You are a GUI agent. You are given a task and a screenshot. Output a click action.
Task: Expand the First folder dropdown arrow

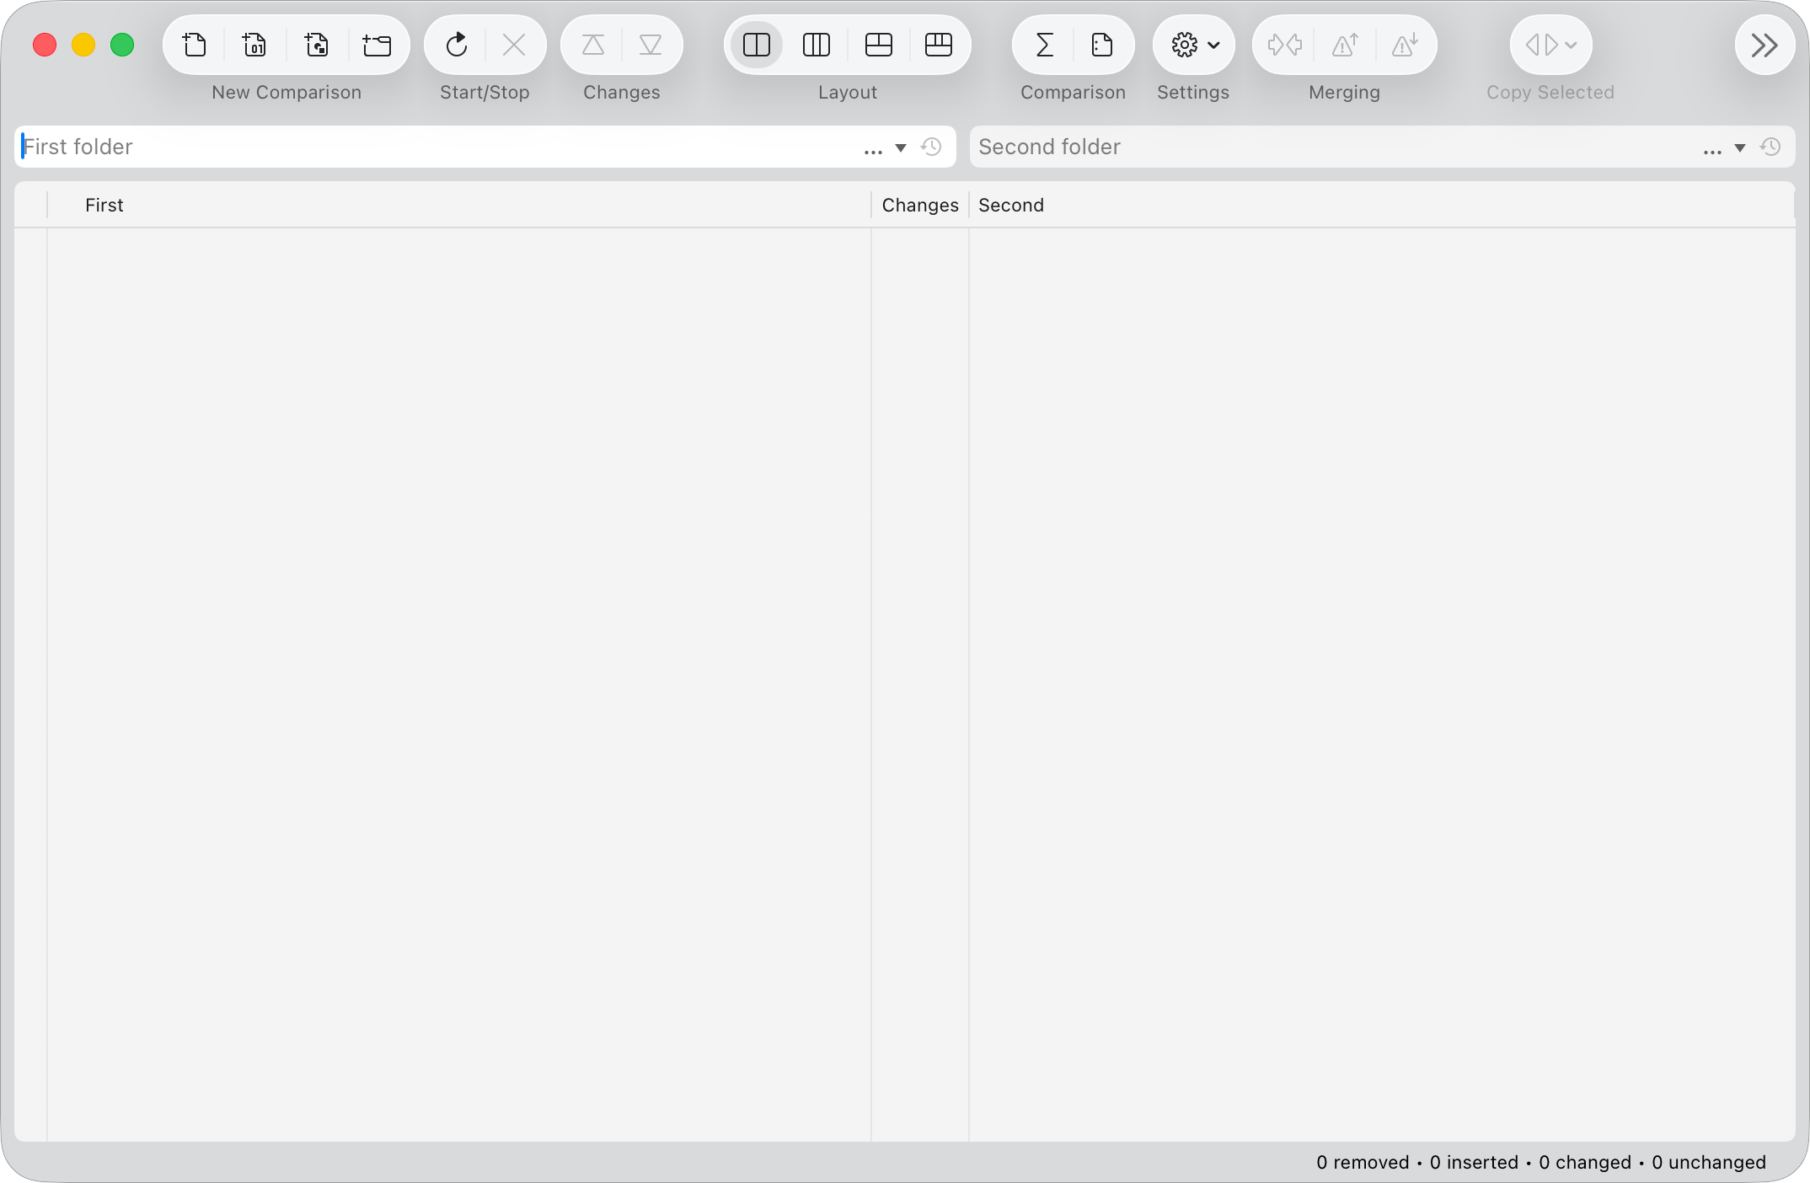tap(901, 148)
